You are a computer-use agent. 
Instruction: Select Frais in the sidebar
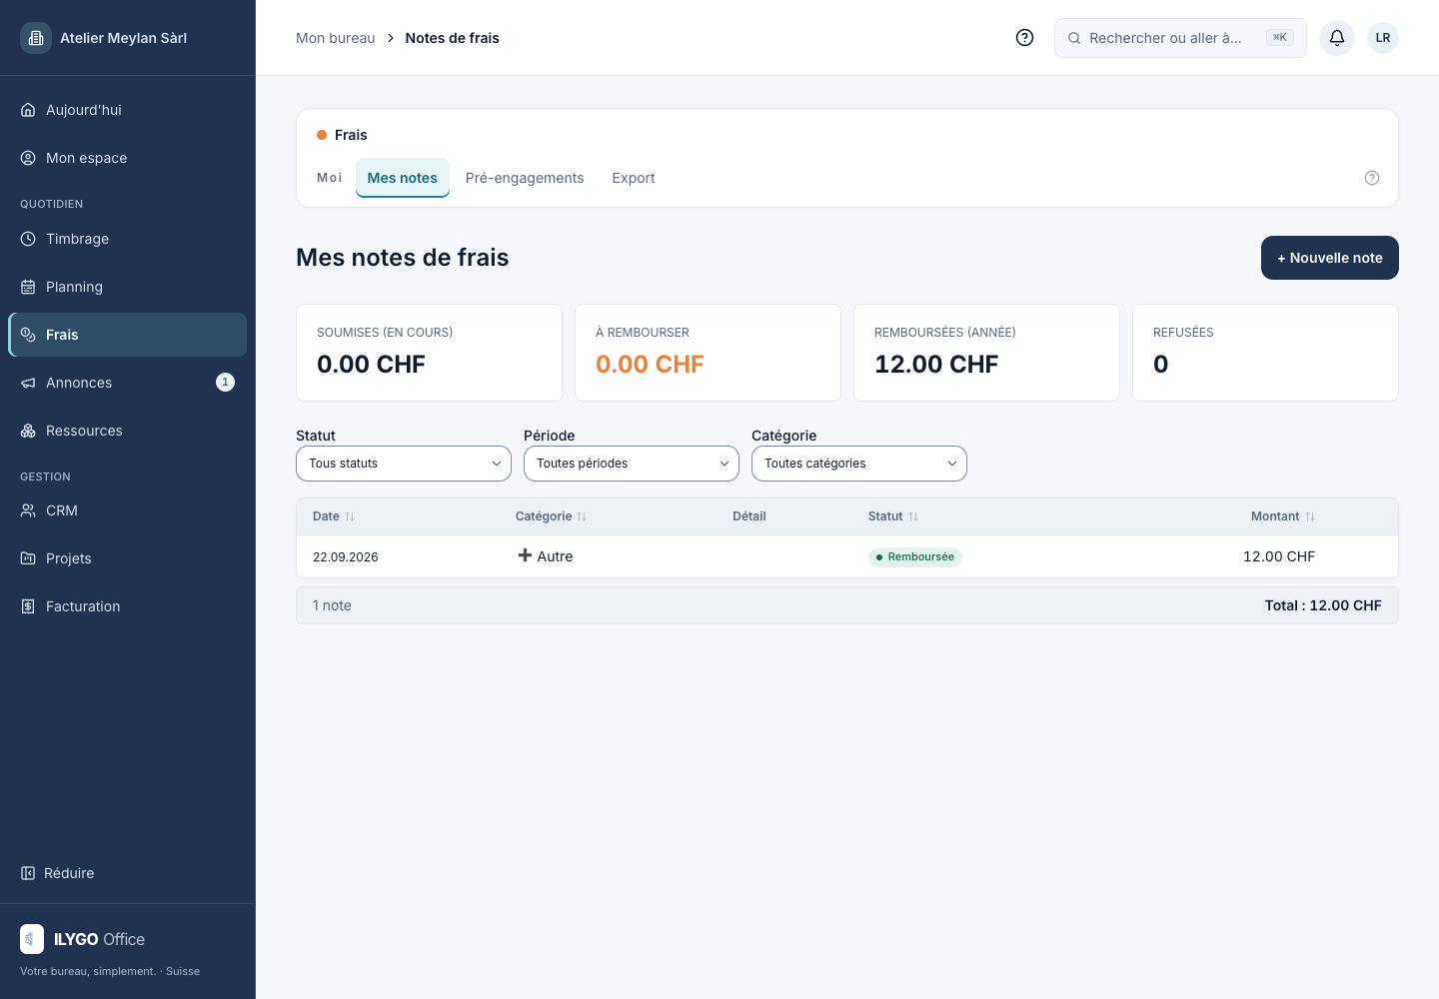(128, 335)
